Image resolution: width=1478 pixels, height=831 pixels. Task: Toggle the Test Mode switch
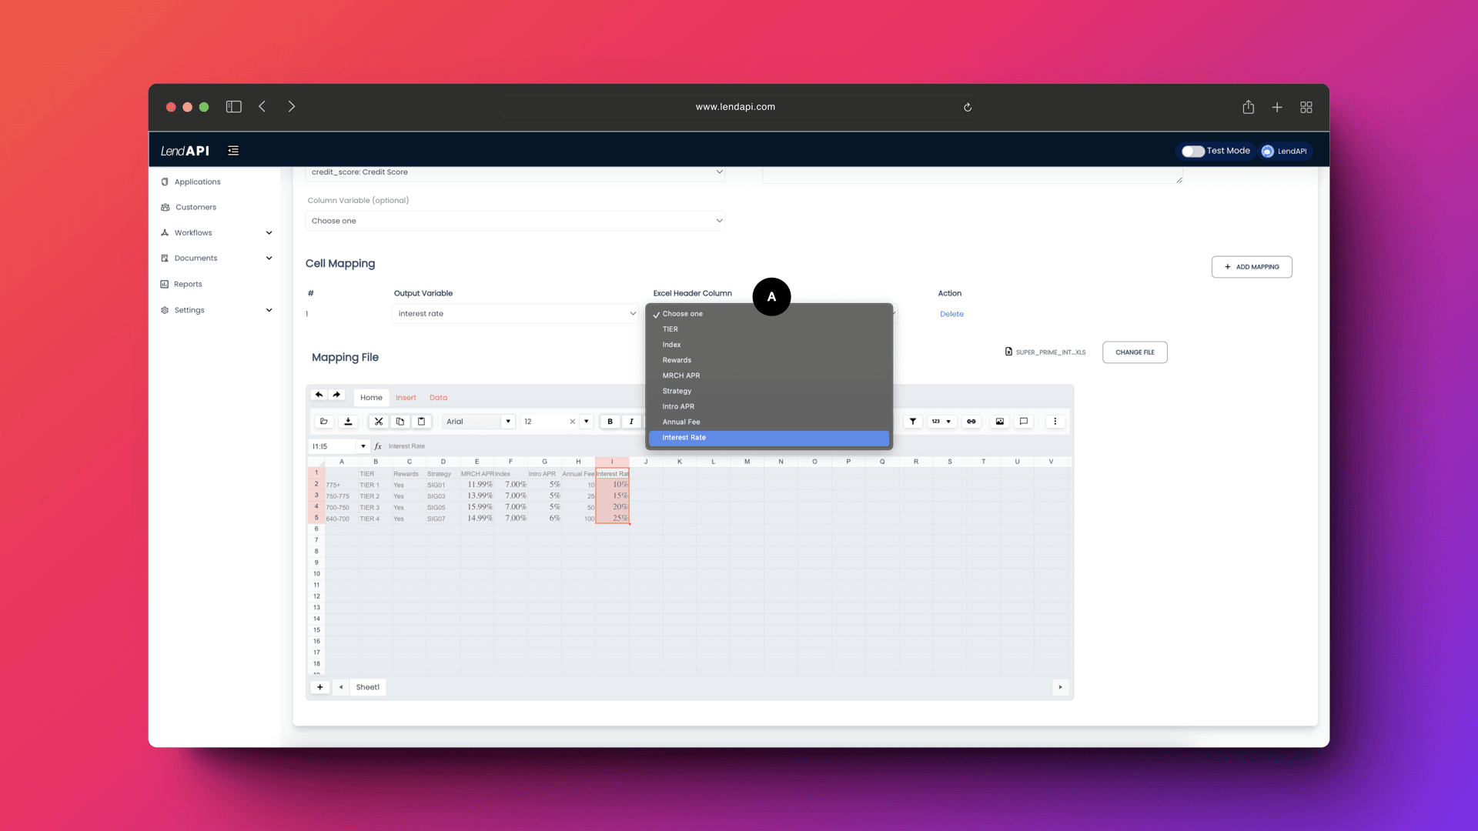coord(1192,150)
